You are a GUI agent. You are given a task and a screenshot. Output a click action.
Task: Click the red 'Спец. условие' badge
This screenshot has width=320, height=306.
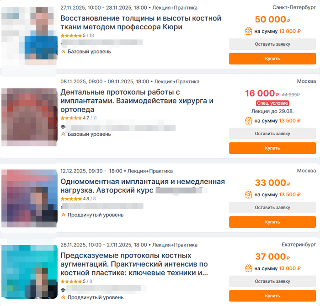pos(272,103)
